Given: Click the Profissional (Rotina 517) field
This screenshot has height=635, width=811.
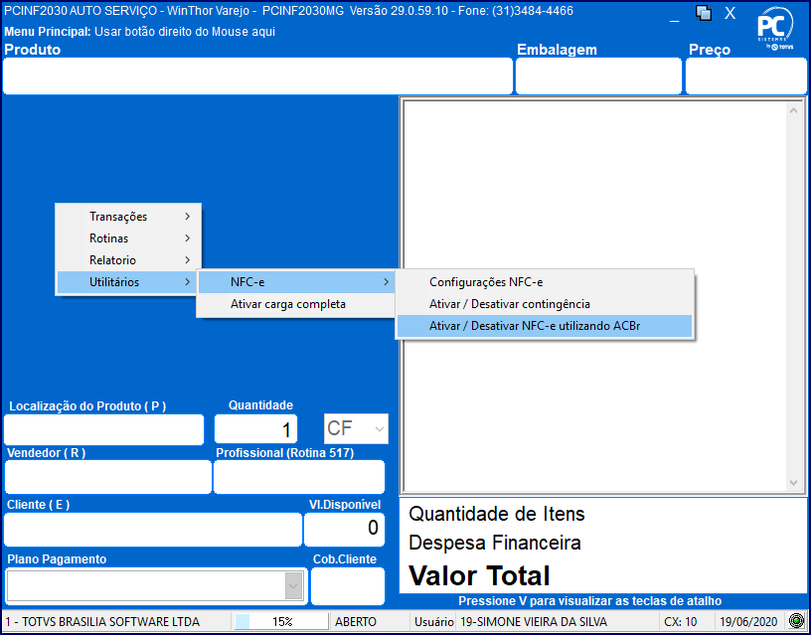Looking at the screenshot, I should (299, 477).
